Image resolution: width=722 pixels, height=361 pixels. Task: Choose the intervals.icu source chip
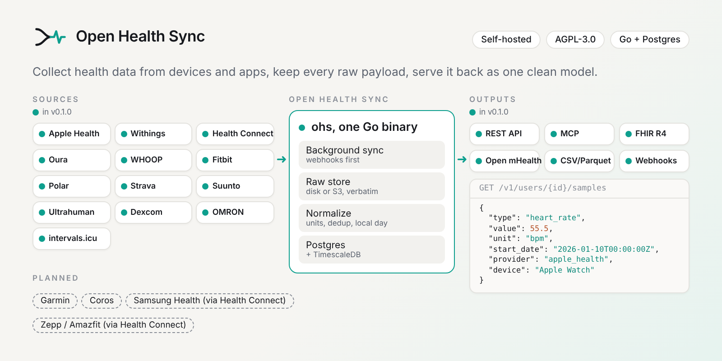[72, 239]
